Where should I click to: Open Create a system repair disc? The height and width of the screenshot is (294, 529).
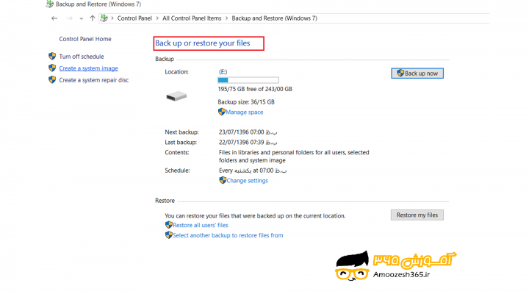(x=94, y=80)
